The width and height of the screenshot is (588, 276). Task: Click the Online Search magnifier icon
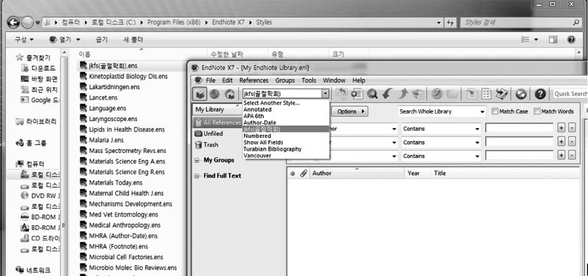(x=373, y=94)
